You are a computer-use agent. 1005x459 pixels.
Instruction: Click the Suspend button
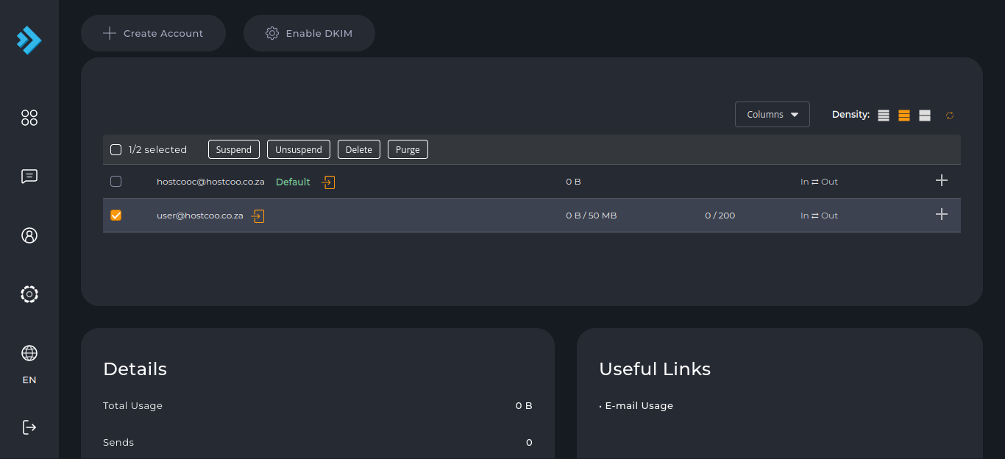234,149
